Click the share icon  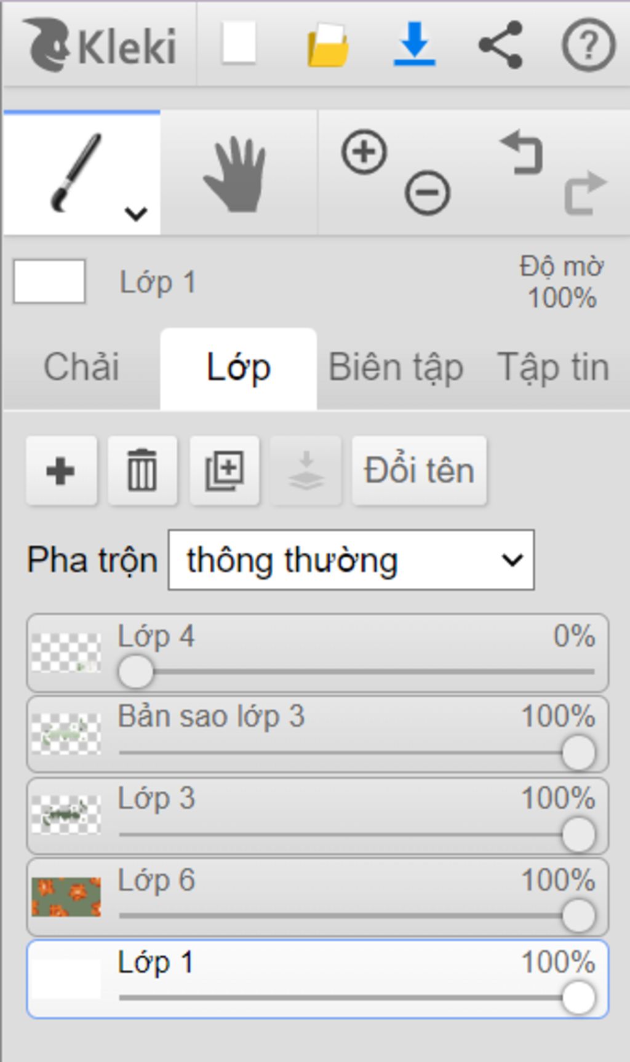point(501,44)
